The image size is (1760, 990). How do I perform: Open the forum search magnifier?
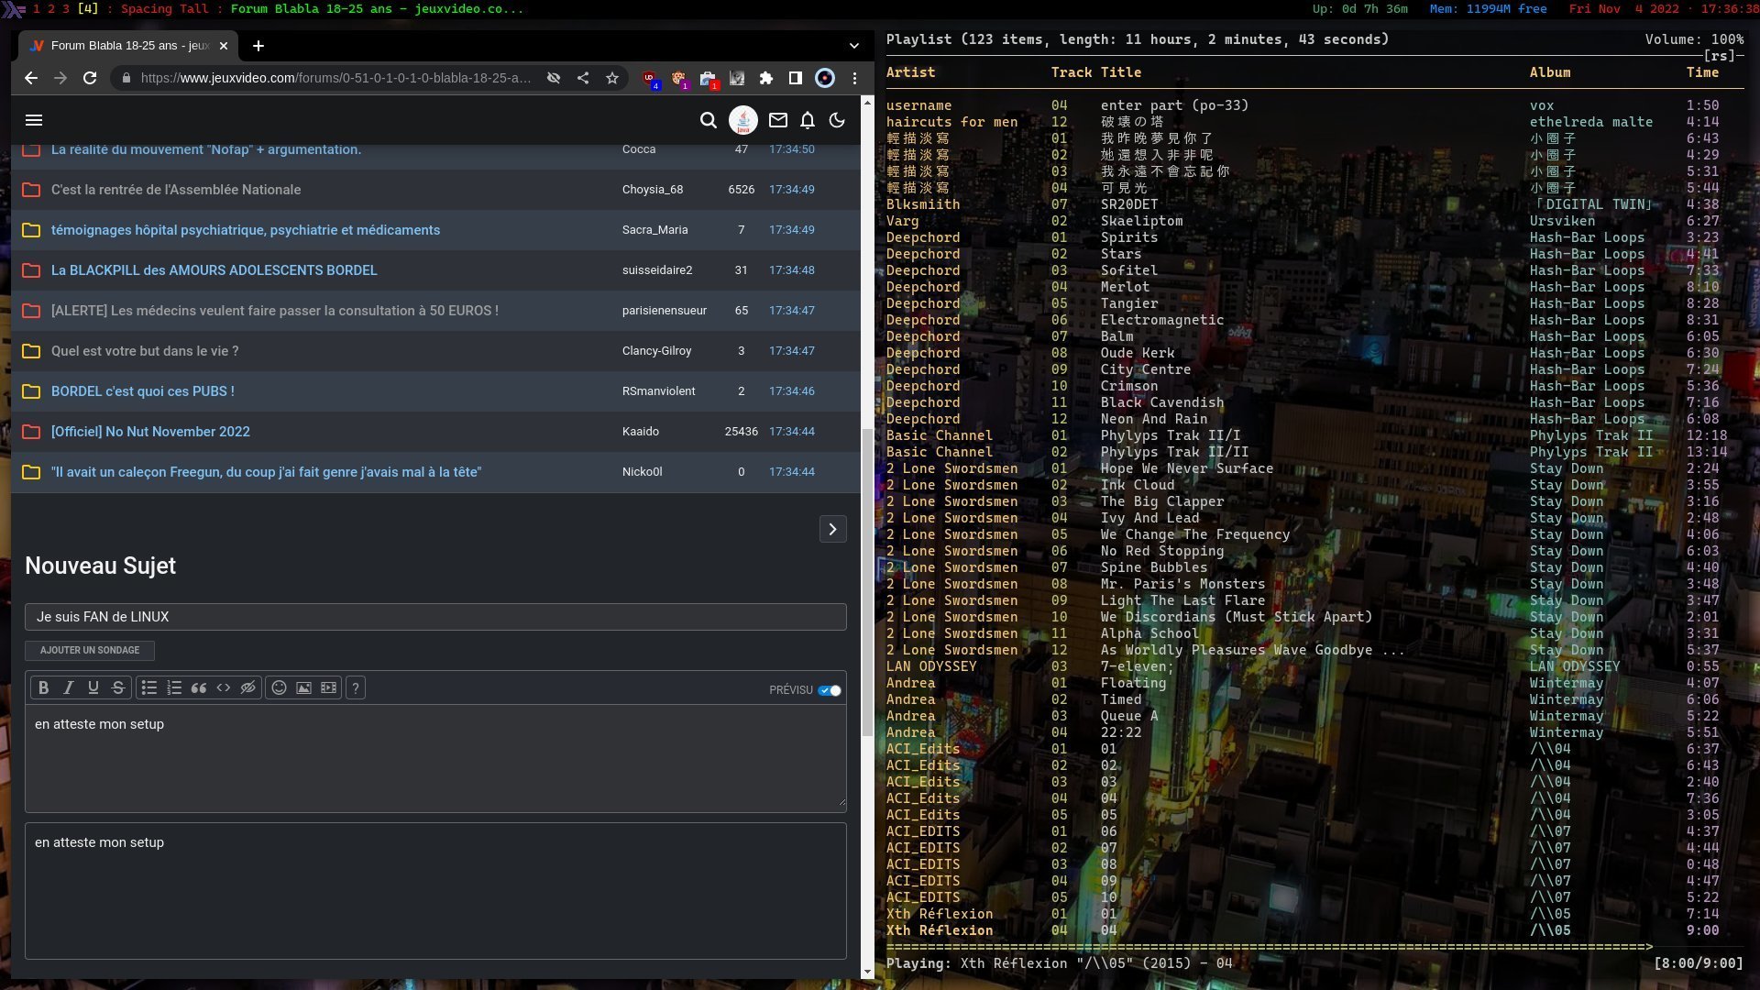708,120
